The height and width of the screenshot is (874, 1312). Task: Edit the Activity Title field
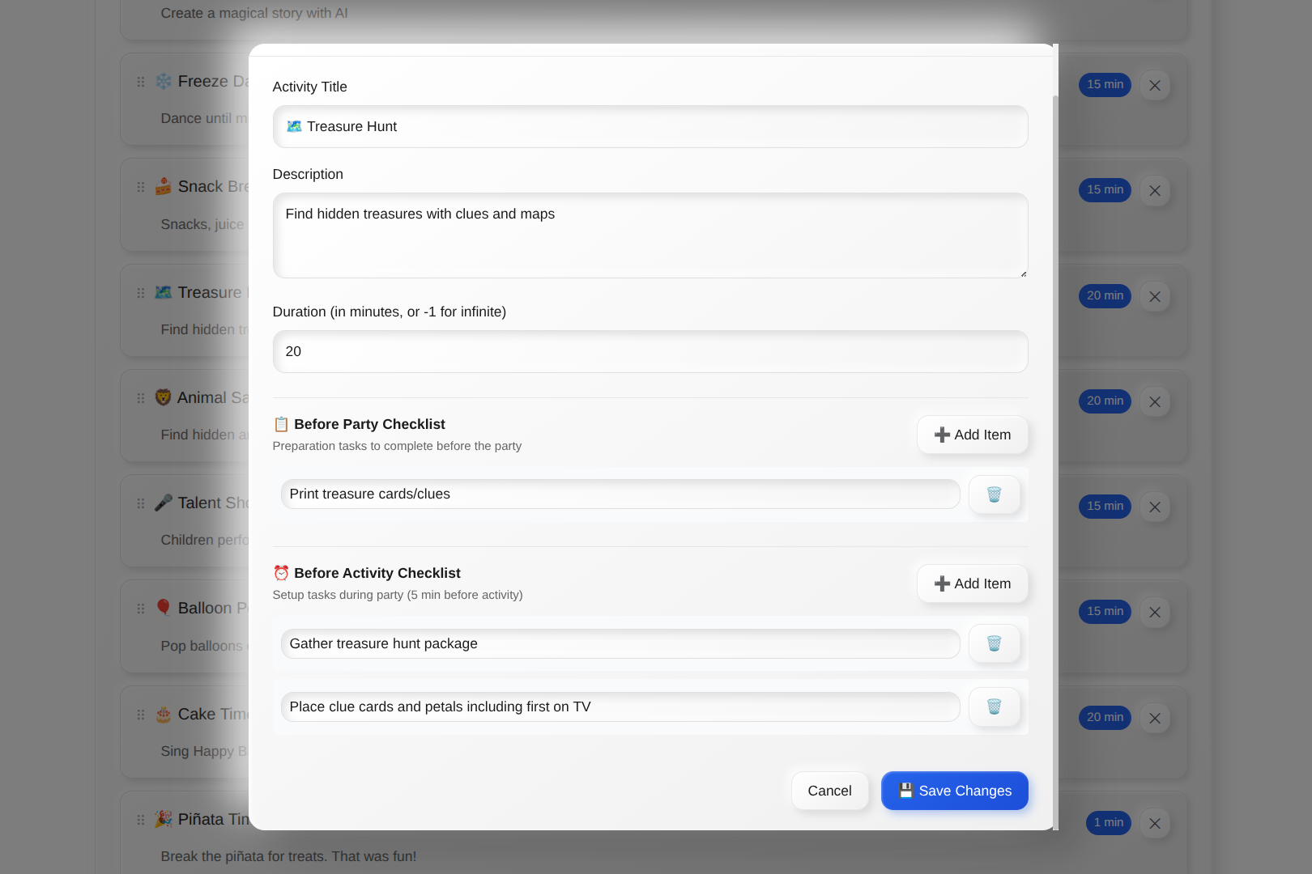pyautogui.click(x=650, y=126)
